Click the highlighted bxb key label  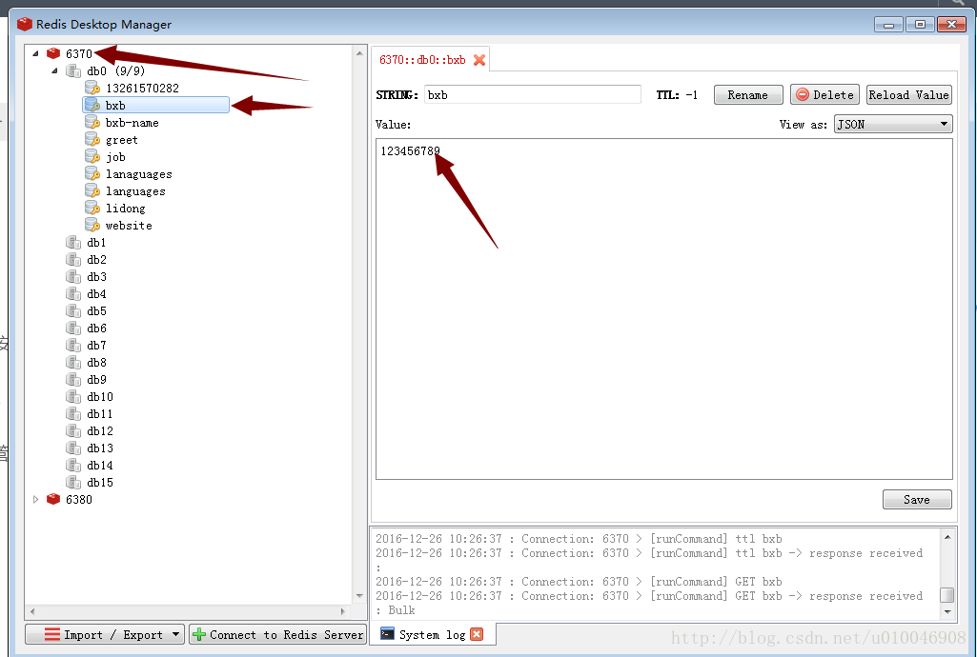[115, 105]
